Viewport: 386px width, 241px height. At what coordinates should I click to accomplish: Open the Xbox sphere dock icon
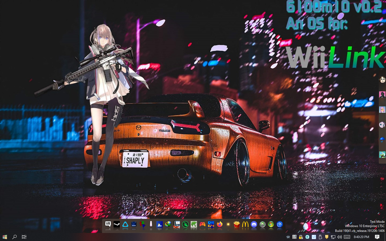point(262,224)
